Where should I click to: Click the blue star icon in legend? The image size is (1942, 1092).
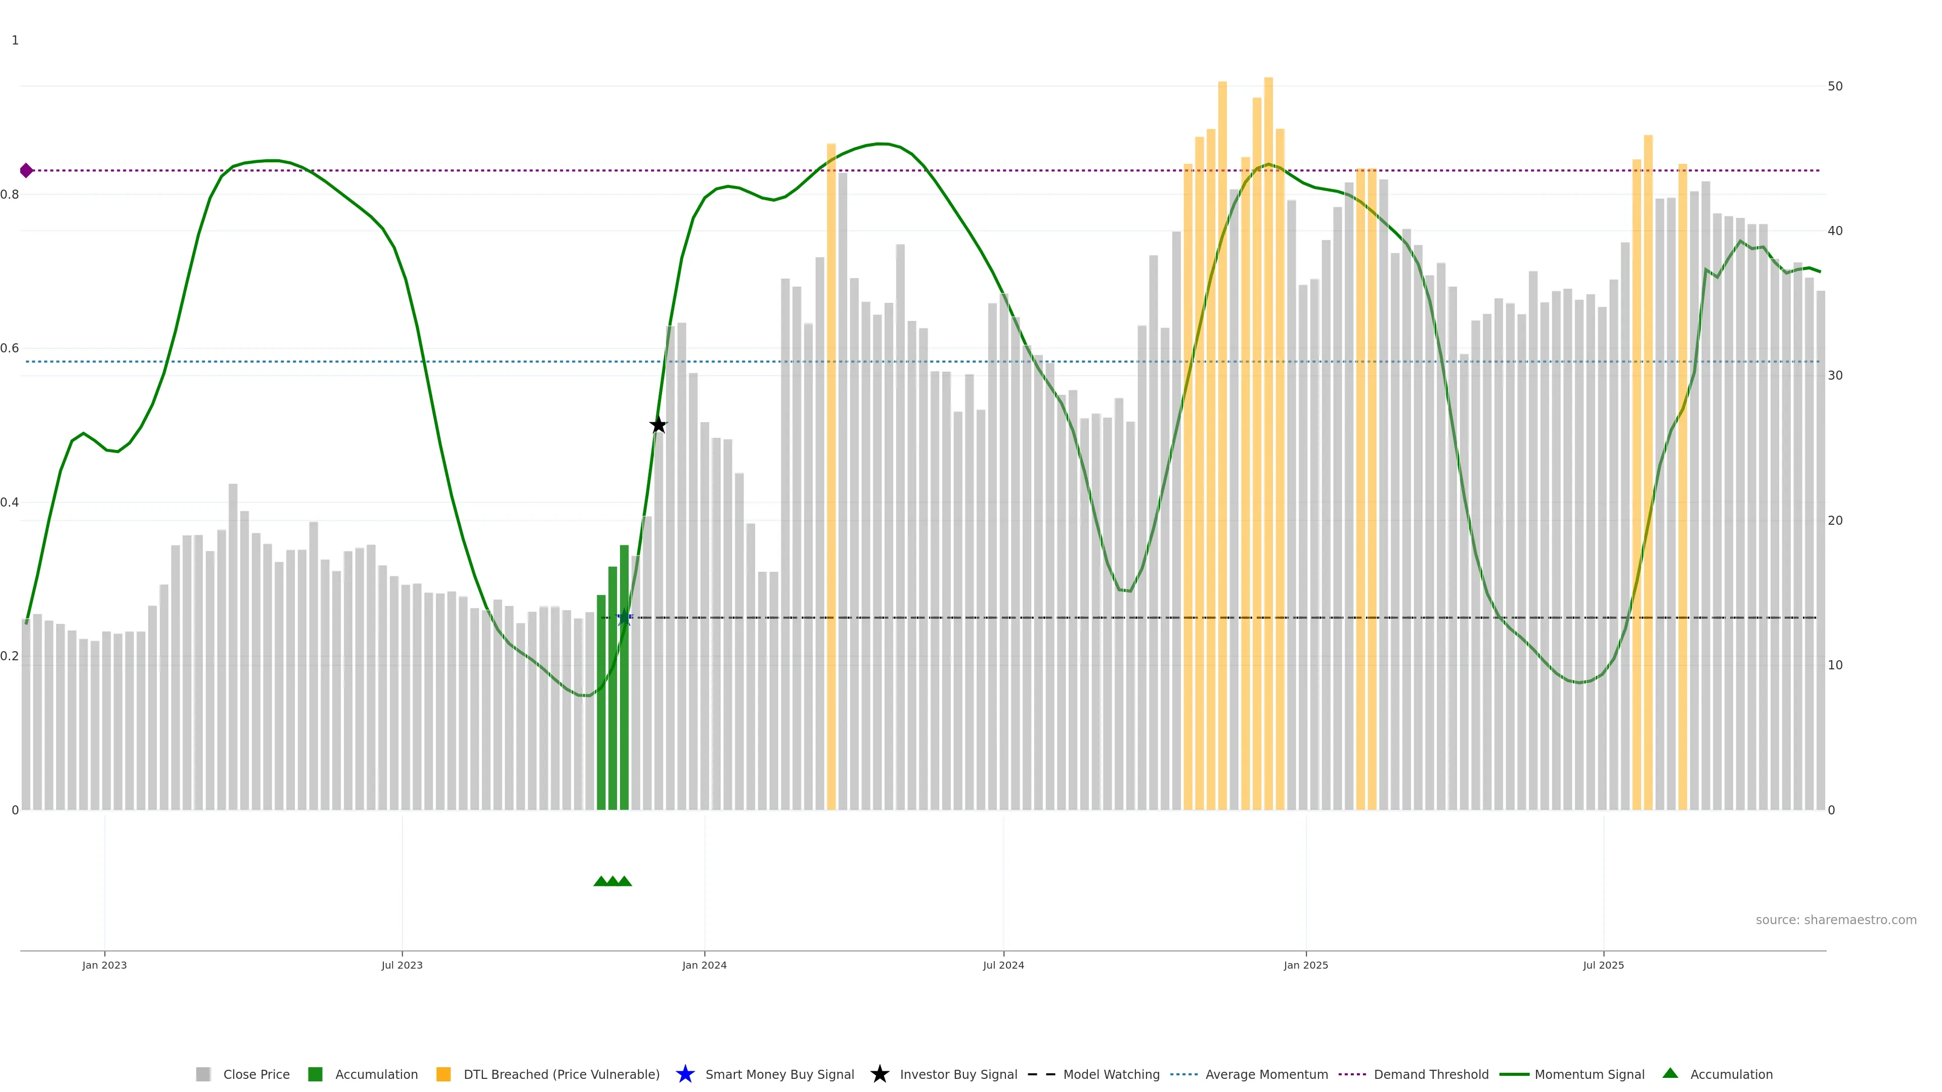(685, 1074)
